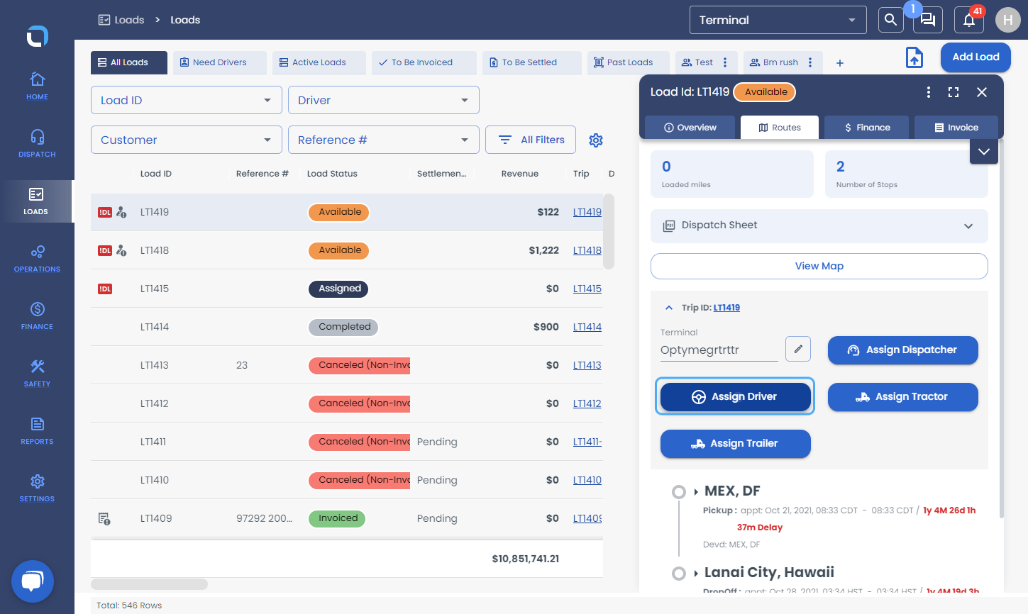Expand the MEX, DF stop details

click(696, 491)
